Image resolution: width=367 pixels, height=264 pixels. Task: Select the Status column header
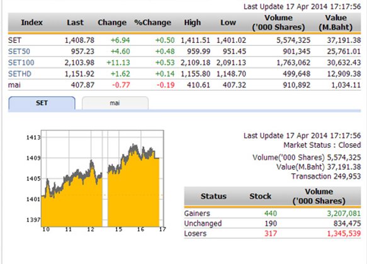tap(213, 196)
